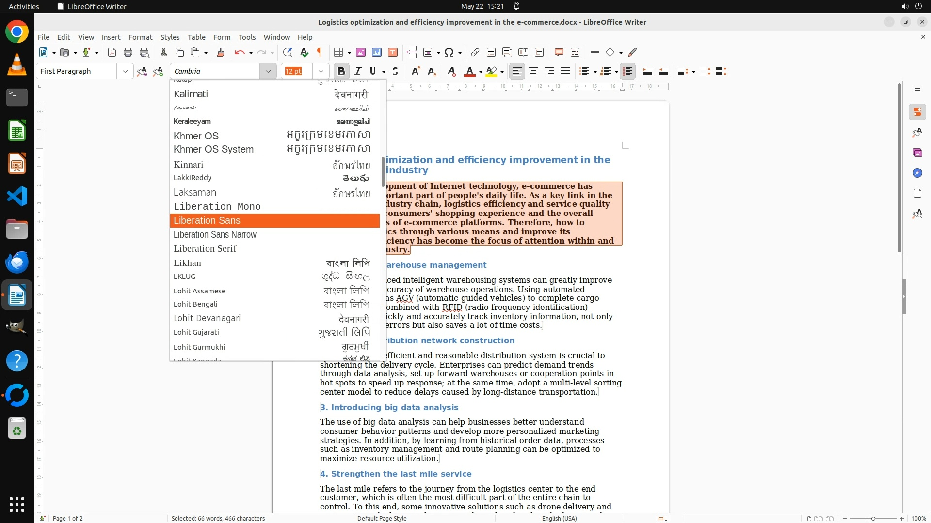Screen dimensions: 931x523
Task: Click the zoom slider in status bar
Action: [x=873, y=518]
